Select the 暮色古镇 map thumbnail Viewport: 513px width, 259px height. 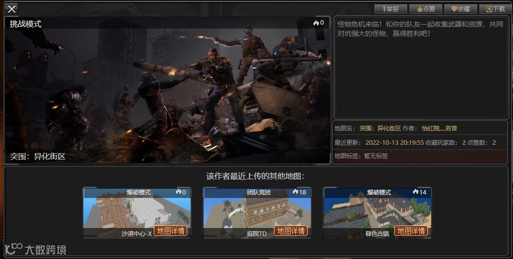377,213
